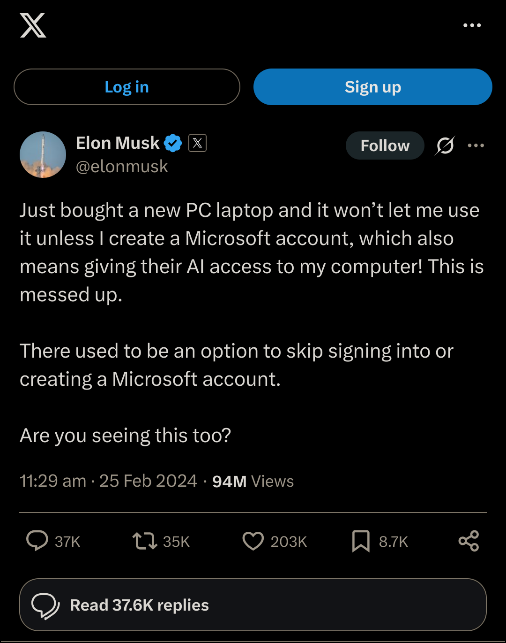The height and width of the screenshot is (643, 506).
Task: Bookmark the post via bookmark icon
Action: tap(361, 541)
